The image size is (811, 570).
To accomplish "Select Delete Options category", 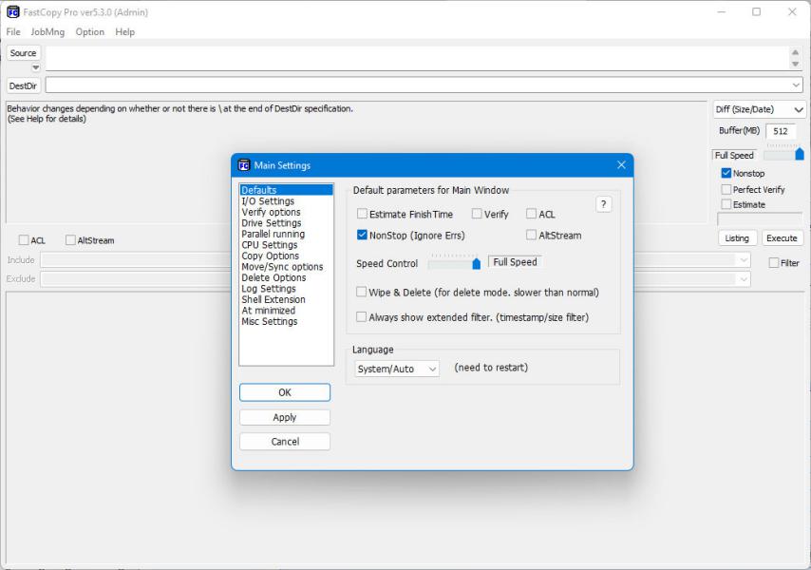I will [x=286, y=277].
